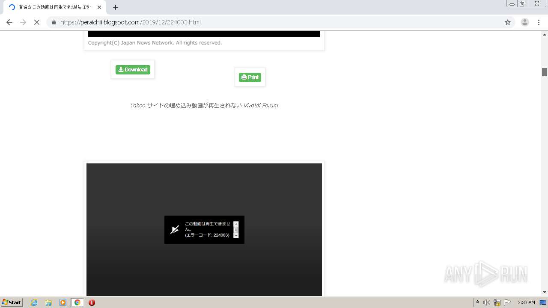Close the current blogspot tab
This screenshot has height=308, width=548.
click(99, 7)
